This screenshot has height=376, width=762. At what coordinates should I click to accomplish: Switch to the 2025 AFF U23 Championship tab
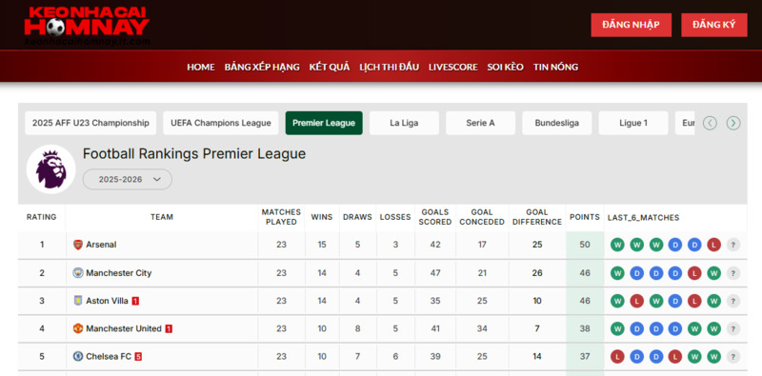click(90, 124)
